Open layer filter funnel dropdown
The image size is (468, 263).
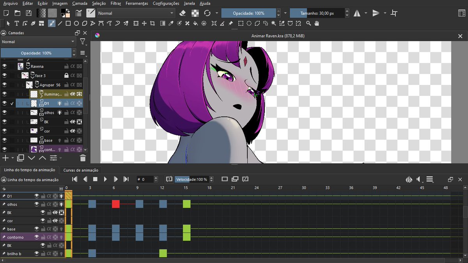point(83,42)
